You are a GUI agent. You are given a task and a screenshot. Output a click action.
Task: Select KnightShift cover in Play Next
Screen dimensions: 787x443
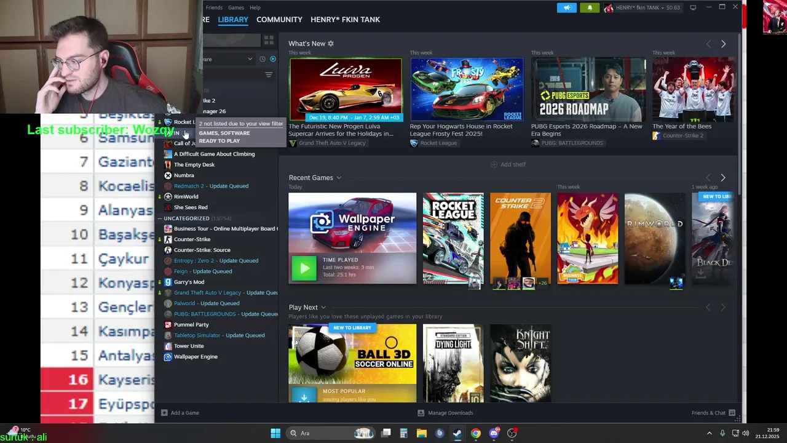521,363
